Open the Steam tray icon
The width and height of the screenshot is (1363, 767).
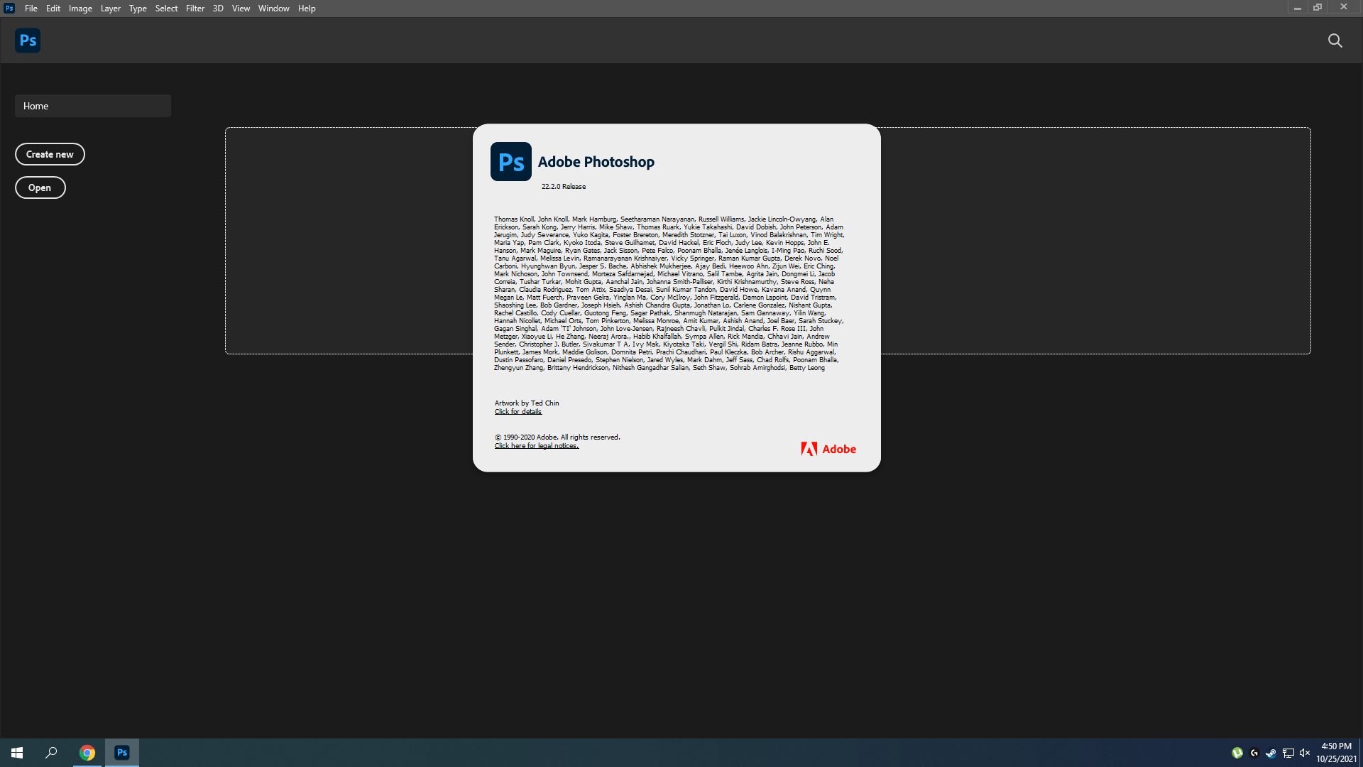1271,753
